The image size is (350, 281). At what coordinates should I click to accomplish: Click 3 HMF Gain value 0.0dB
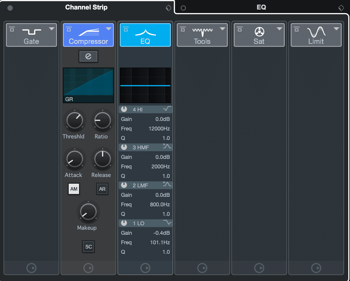point(163,157)
